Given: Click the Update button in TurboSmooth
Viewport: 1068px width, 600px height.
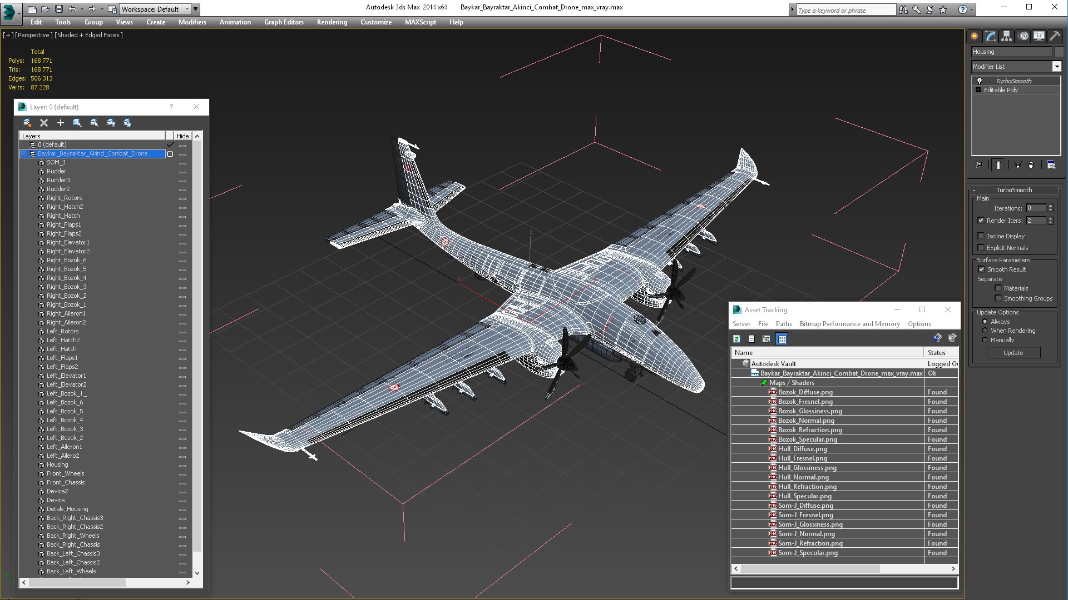Looking at the screenshot, I should (1013, 353).
